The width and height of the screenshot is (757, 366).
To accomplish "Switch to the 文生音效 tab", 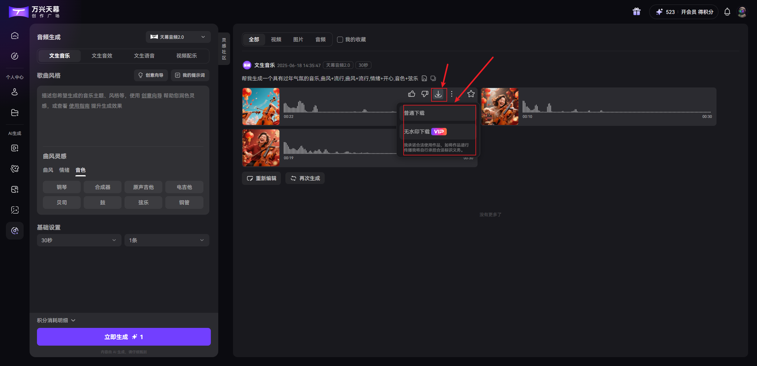I will 102,56.
